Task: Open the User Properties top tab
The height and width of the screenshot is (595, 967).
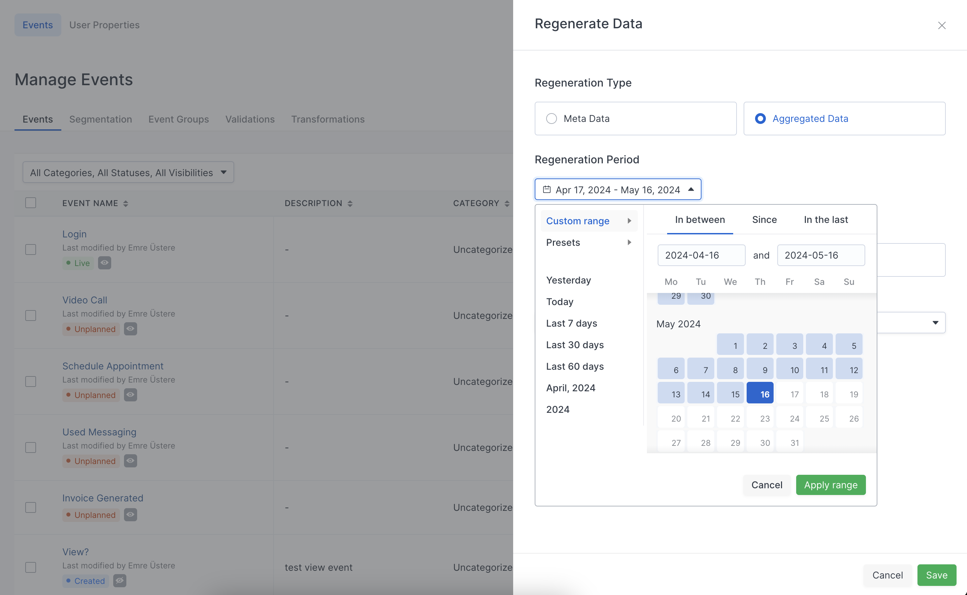Action: pyautogui.click(x=104, y=25)
